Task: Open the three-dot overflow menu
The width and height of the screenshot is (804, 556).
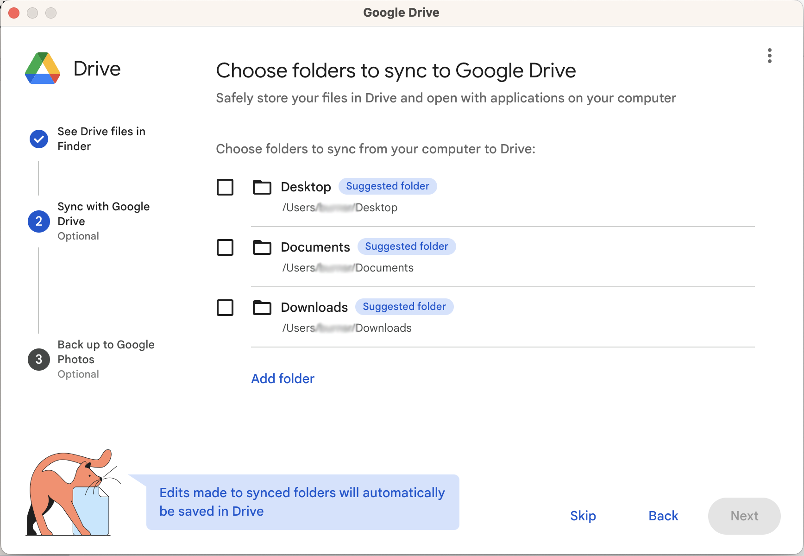Action: pos(769,56)
